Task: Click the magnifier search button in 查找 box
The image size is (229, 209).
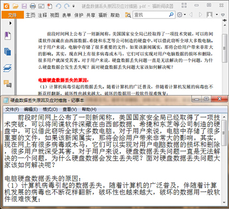Action: coord(171,15)
